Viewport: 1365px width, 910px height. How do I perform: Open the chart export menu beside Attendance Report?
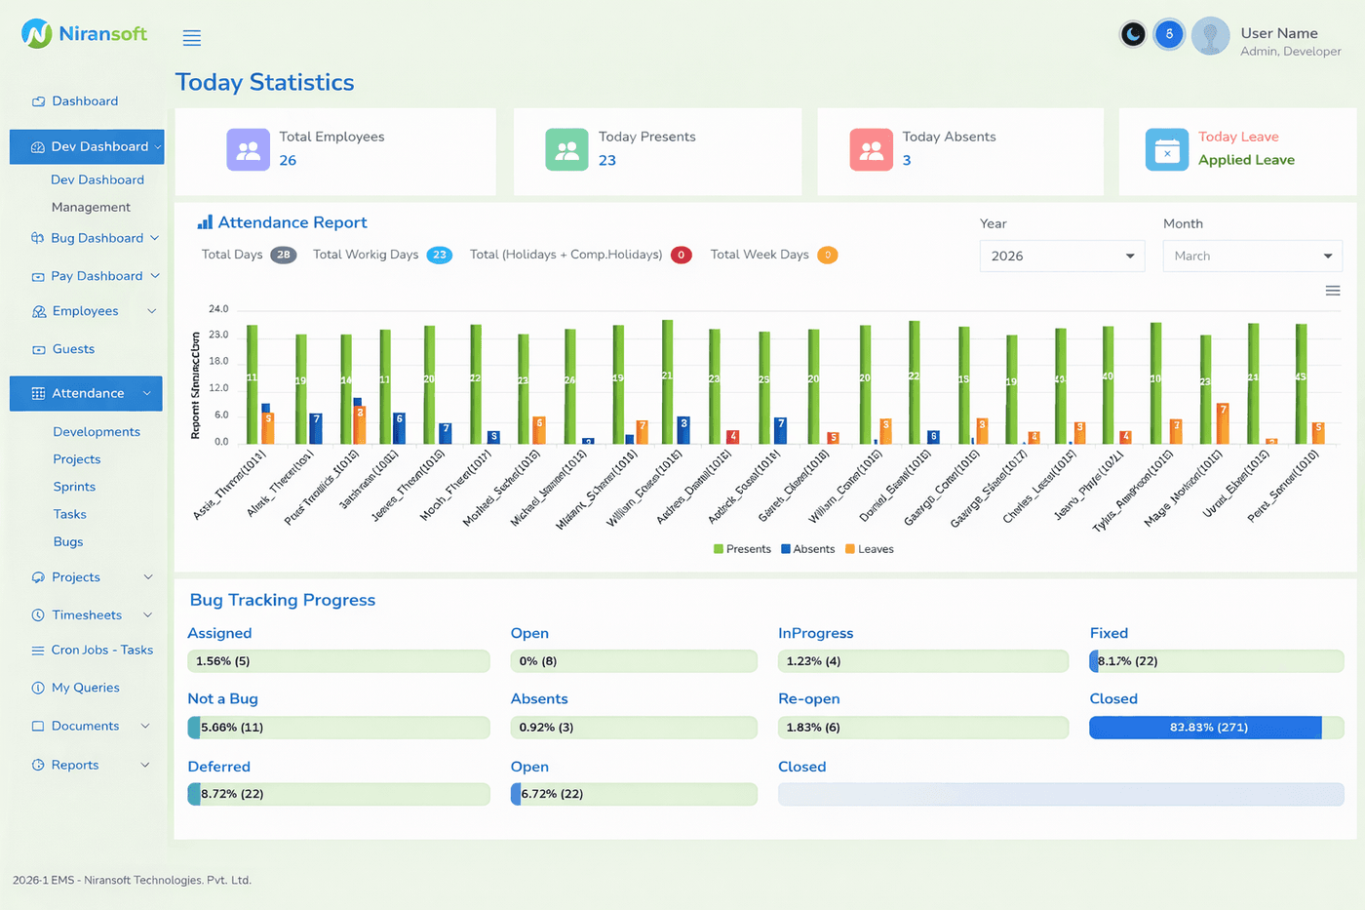point(1333,290)
